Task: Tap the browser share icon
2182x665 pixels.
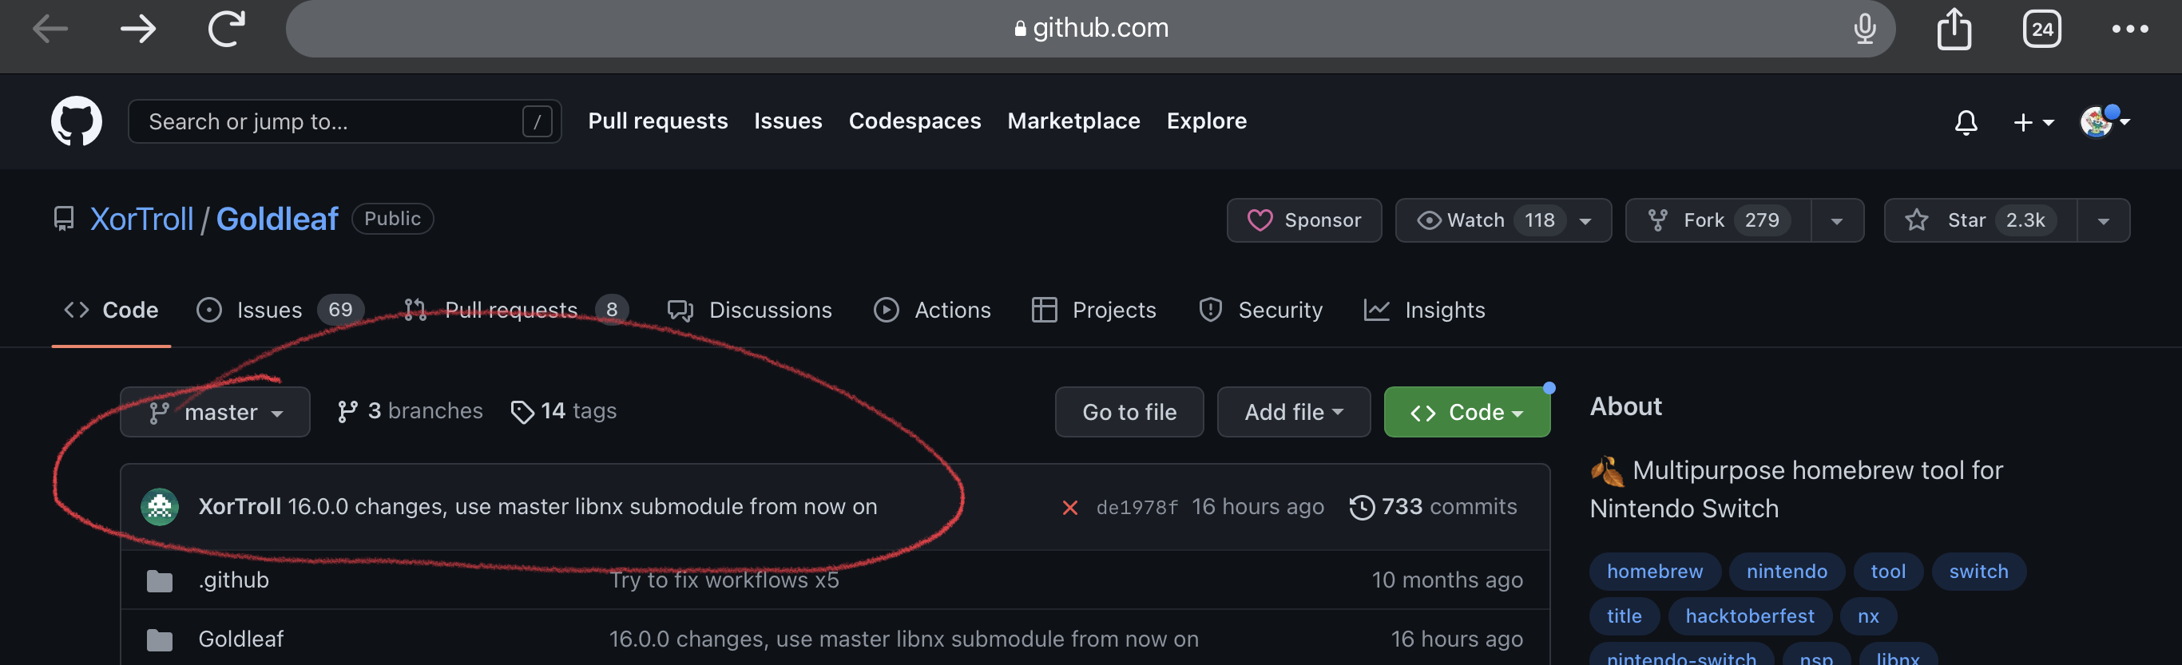Action: (x=1954, y=29)
